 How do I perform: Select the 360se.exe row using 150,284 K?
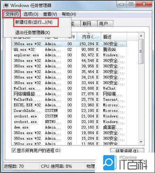point(69,44)
